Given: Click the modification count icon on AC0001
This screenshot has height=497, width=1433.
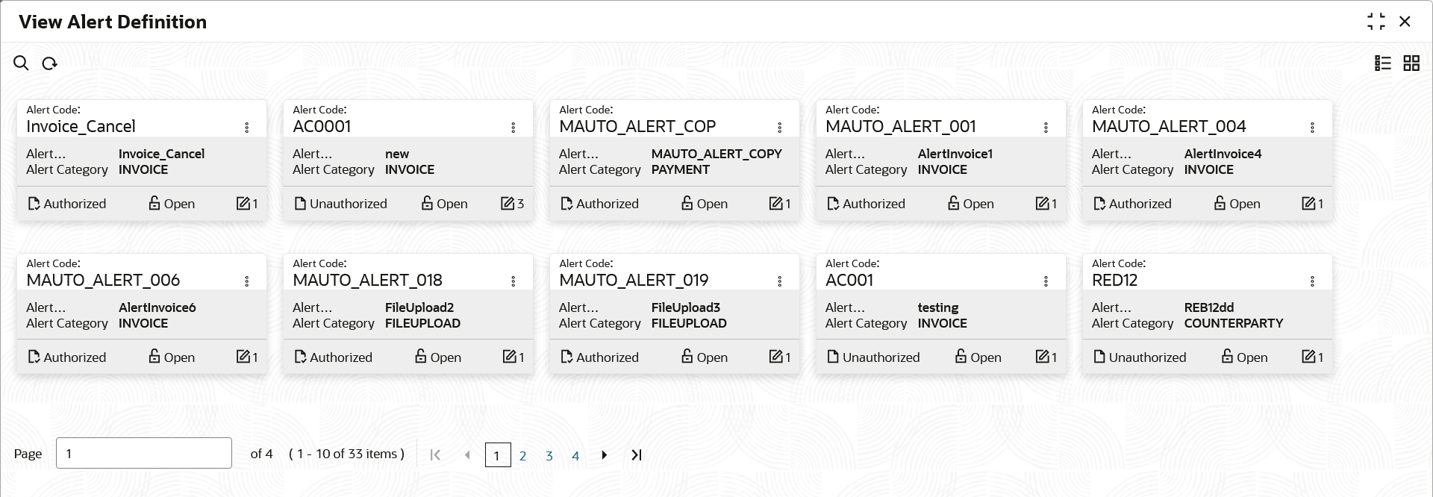Looking at the screenshot, I should click(508, 204).
